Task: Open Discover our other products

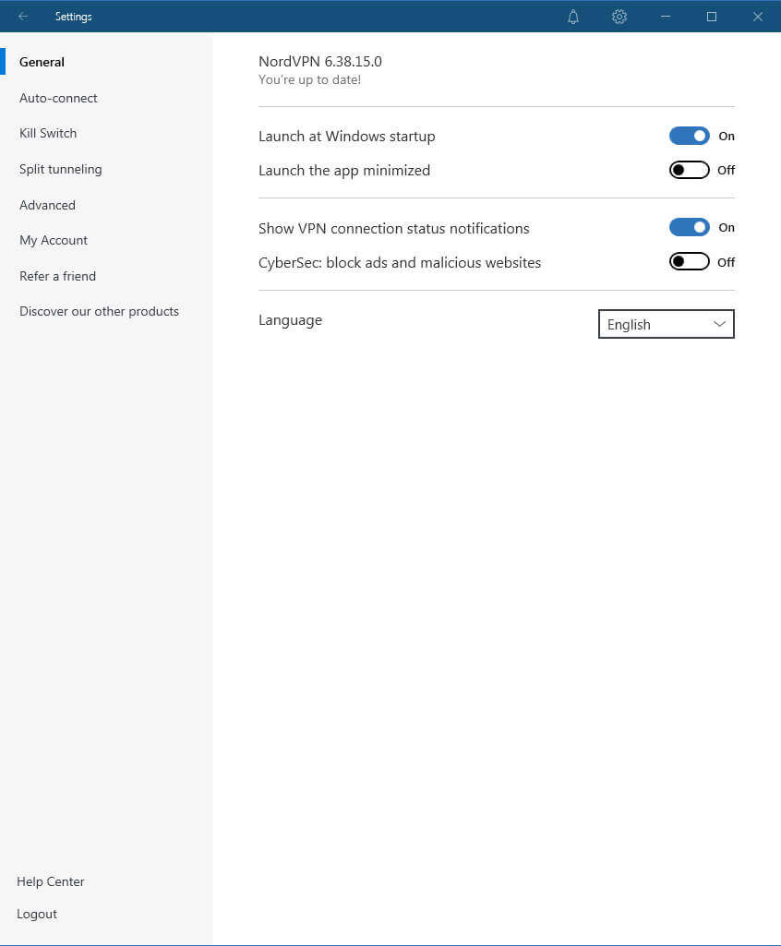Action: click(99, 311)
